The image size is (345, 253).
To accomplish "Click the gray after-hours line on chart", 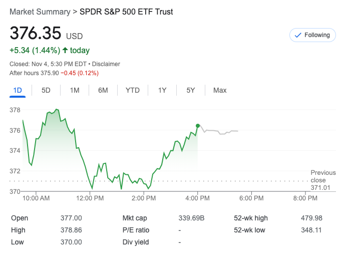I will click(220, 131).
